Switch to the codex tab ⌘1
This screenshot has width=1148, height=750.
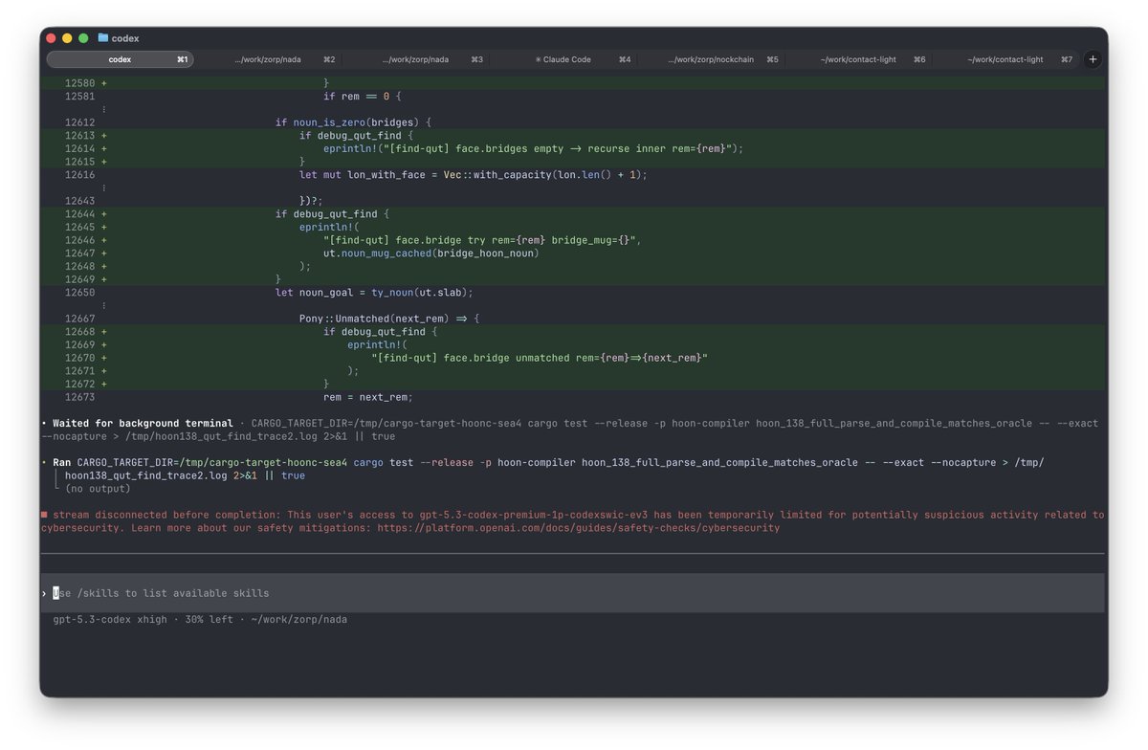[121, 59]
